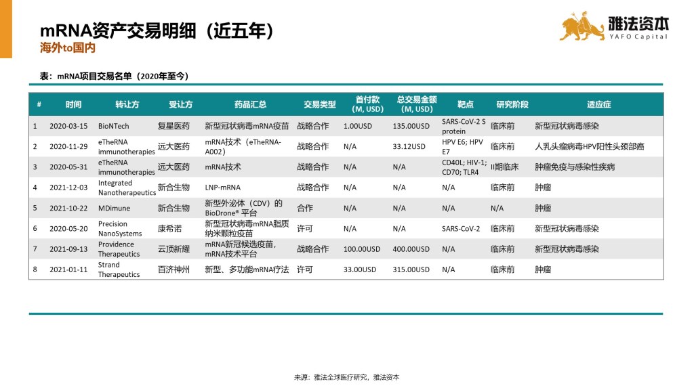The width and height of the screenshot is (694, 390).
Task: Click the 研究阶段 column header
Action: 512,104
